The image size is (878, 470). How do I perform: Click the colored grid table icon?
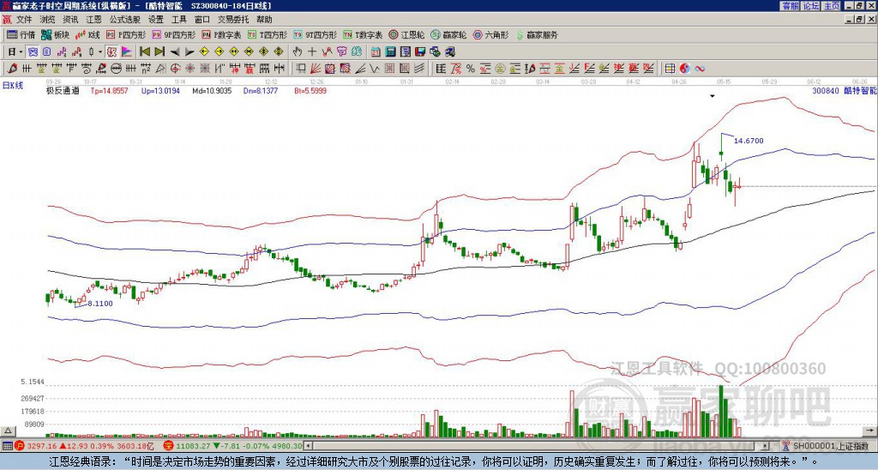tap(670, 69)
